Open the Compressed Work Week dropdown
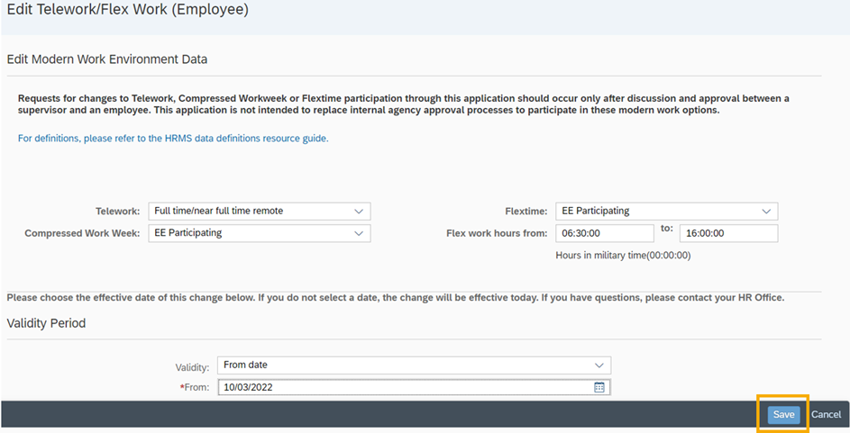Viewport: 850px width, 433px height. point(359,233)
